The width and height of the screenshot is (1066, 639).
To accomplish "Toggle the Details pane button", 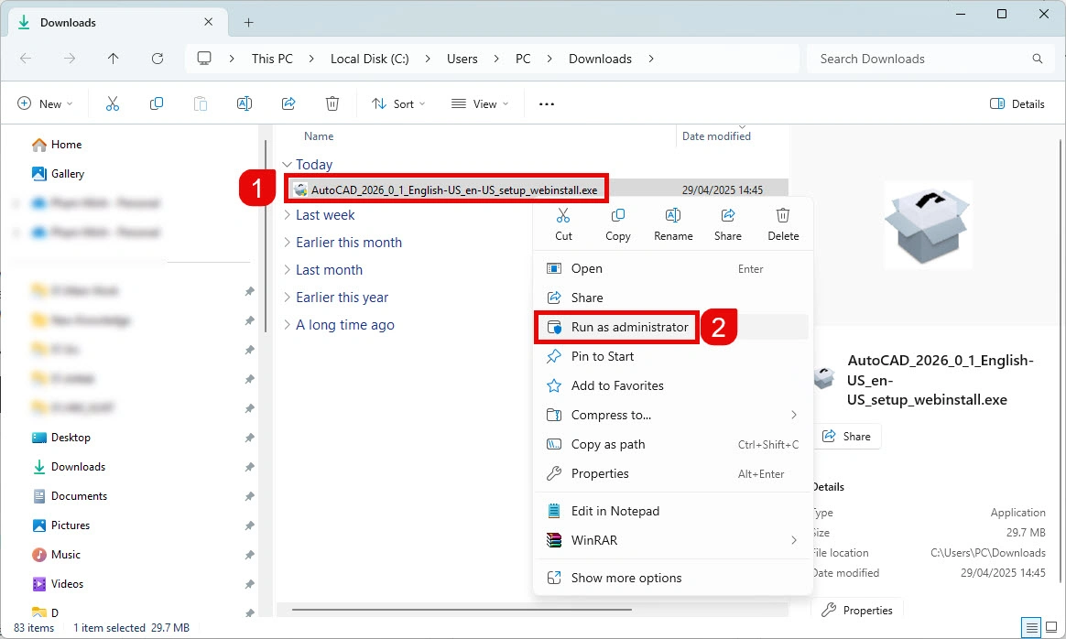I will pyautogui.click(x=1017, y=104).
